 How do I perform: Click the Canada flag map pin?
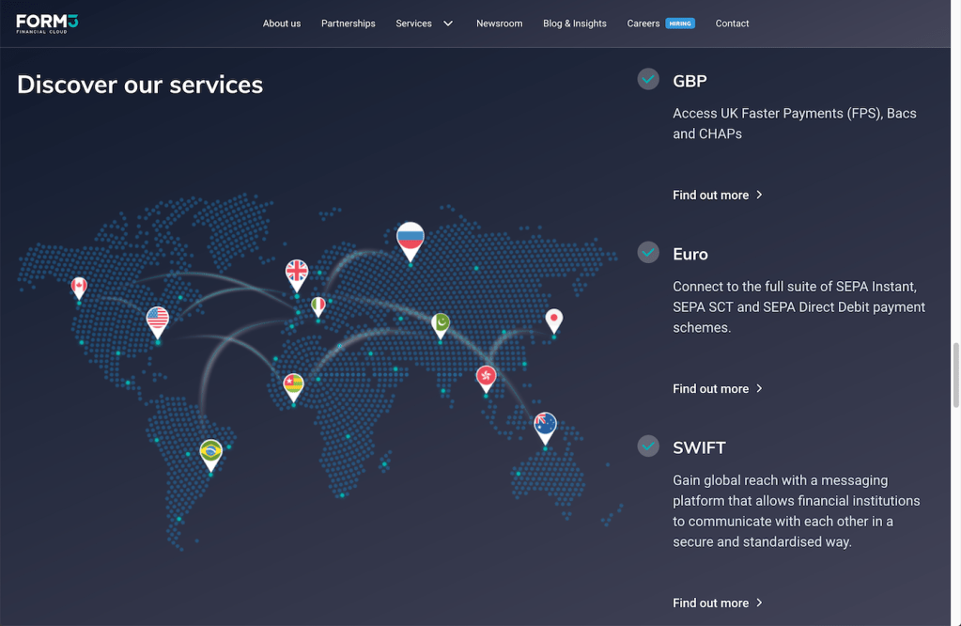(x=79, y=287)
